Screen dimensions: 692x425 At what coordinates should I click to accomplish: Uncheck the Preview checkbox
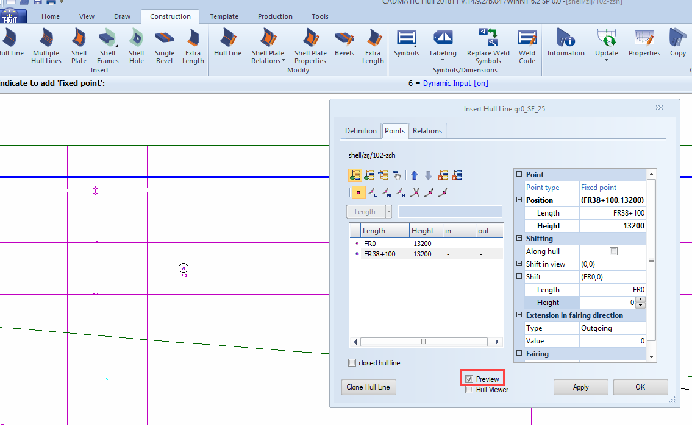tap(468, 378)
